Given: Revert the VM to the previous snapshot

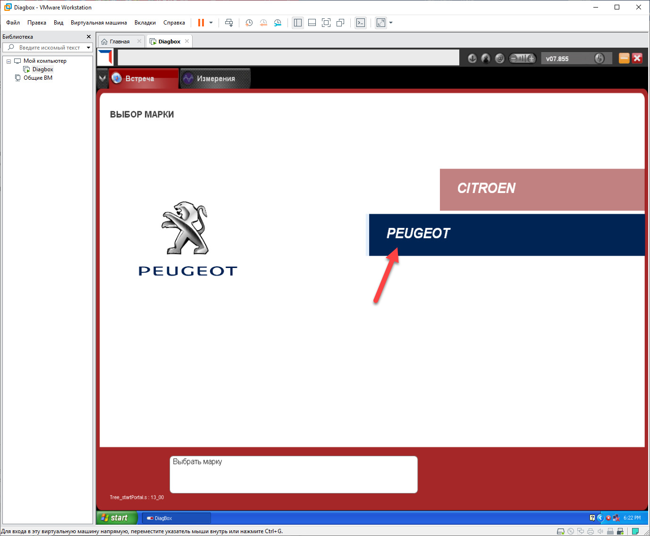Looking at the screenshot, I should (263, 23).
